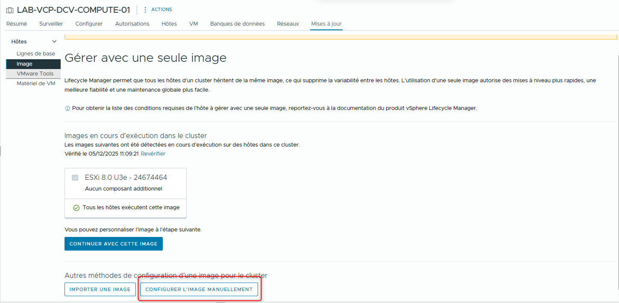Open the Configurer tab
Image resolution: width=619 pixels, height=303 pixels.
[x=89, y=24]
